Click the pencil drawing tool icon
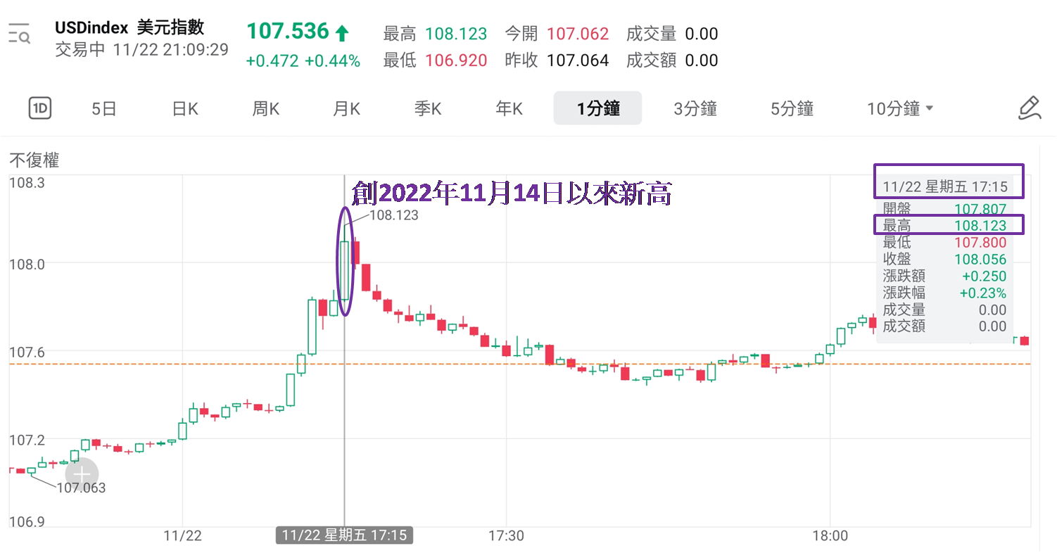Screen dimensions: 1057x553 pyautogui.click(x=1029, y=108)
